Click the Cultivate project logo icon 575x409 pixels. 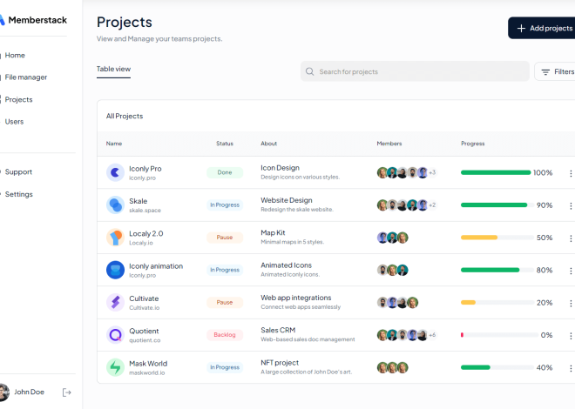coord(115,303)
